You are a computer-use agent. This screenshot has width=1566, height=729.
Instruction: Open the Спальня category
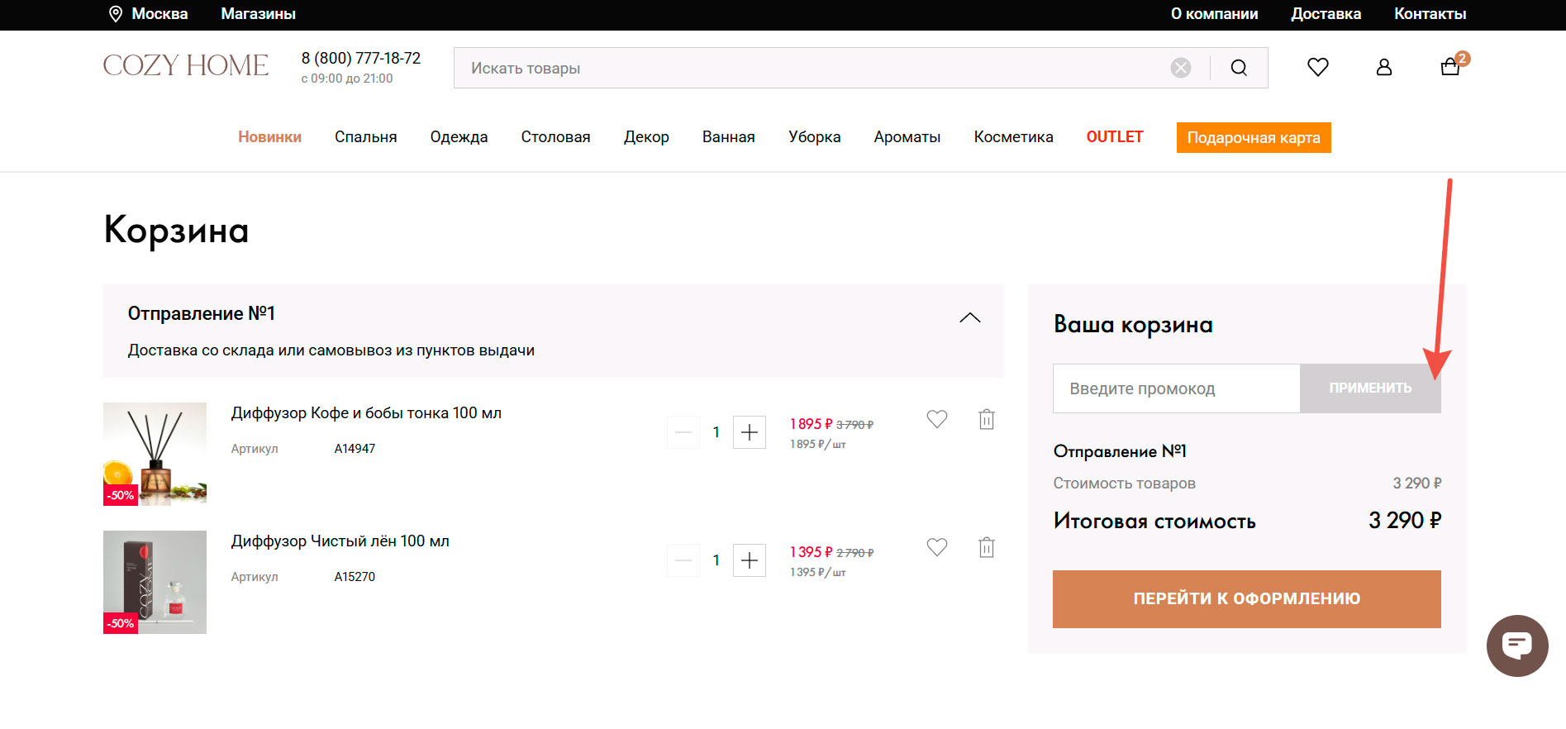[x=366, y=137]
